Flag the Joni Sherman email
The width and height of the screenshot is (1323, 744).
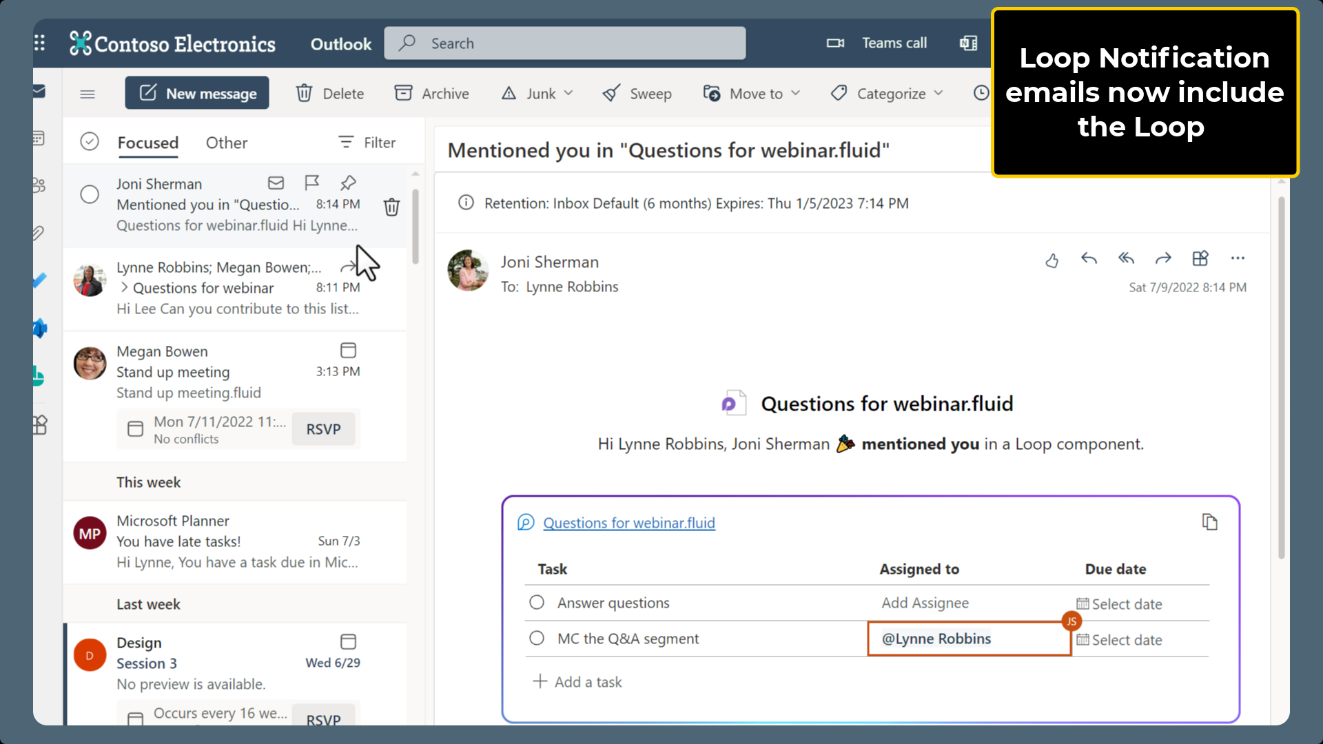click(312, 183)
